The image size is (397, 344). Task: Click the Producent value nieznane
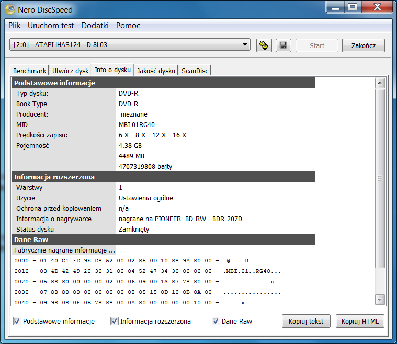click(x=134, y=114)
